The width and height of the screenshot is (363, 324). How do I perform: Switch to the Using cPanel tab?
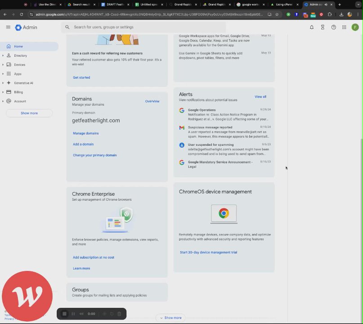point(285,4)
